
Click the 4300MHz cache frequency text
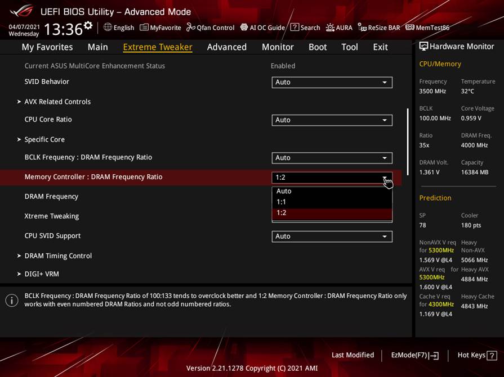pyautogui.click(x=441, y=304)
